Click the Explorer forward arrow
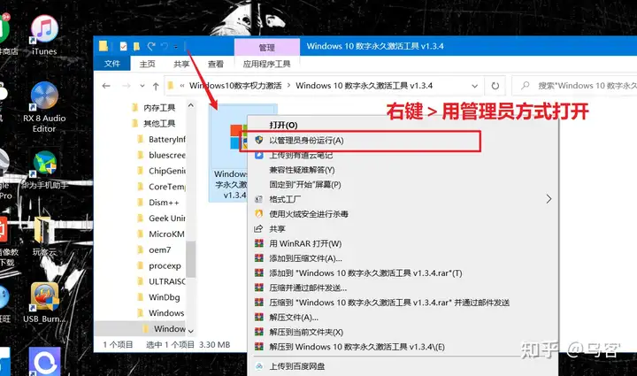637x376 pixels. pos(127,86)
